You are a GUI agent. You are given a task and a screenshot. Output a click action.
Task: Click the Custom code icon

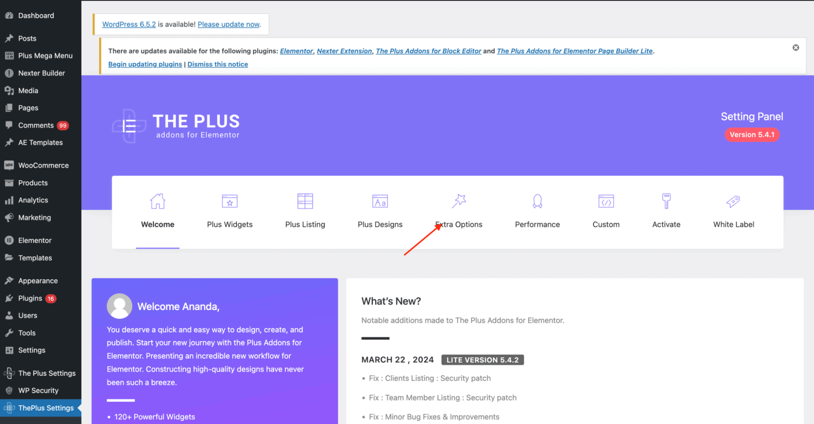(606, 201)
